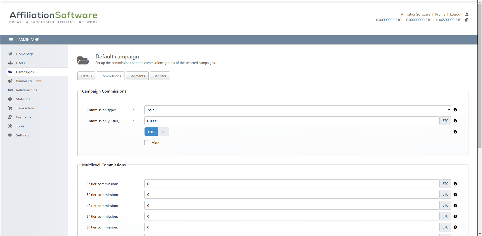Click the Homepage house icon in sidebar
This screenshot has width=482, height=236.
coord(10,54)
